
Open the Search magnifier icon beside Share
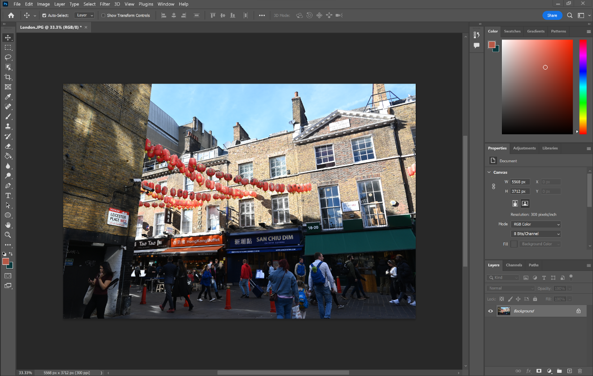[x=570, y=15]
